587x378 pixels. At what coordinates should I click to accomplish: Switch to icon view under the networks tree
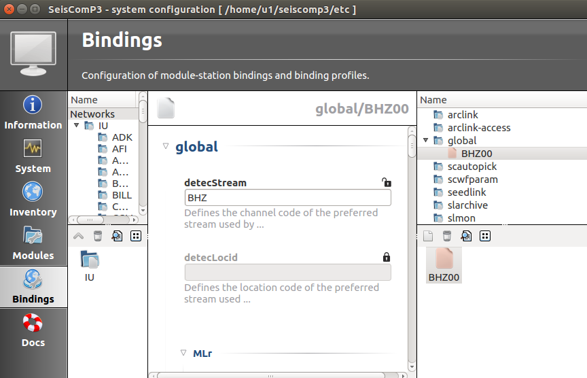136,236
